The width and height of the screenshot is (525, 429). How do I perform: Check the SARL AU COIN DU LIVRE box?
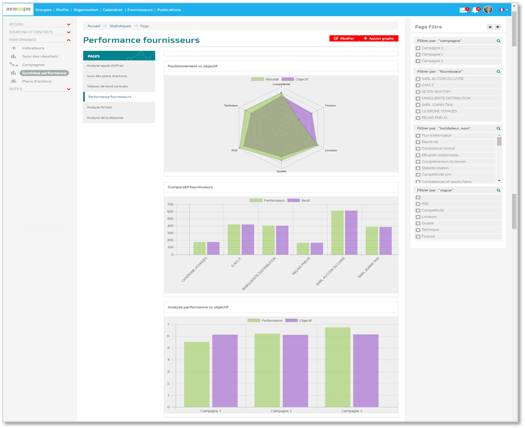click(x=418, y=79)
